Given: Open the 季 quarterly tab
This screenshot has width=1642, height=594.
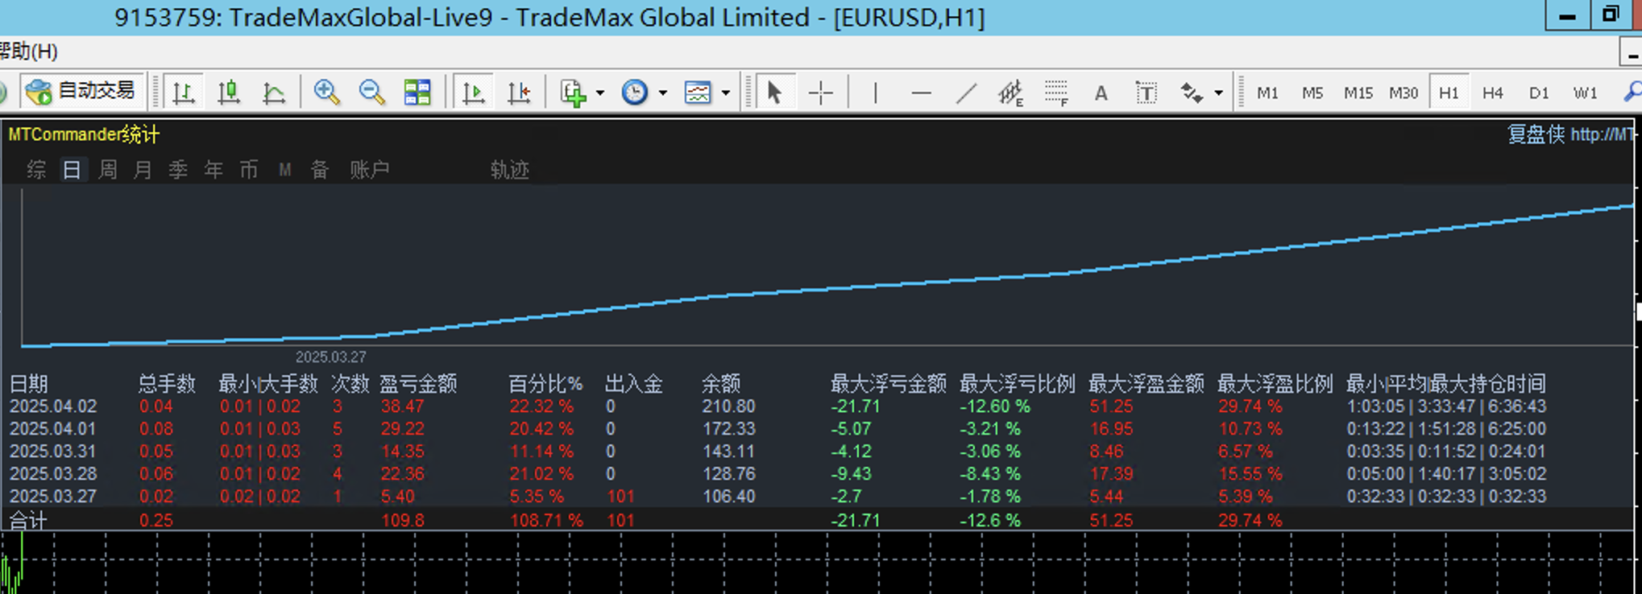Looking at the screenshot, I should click(x=178, y=170).
